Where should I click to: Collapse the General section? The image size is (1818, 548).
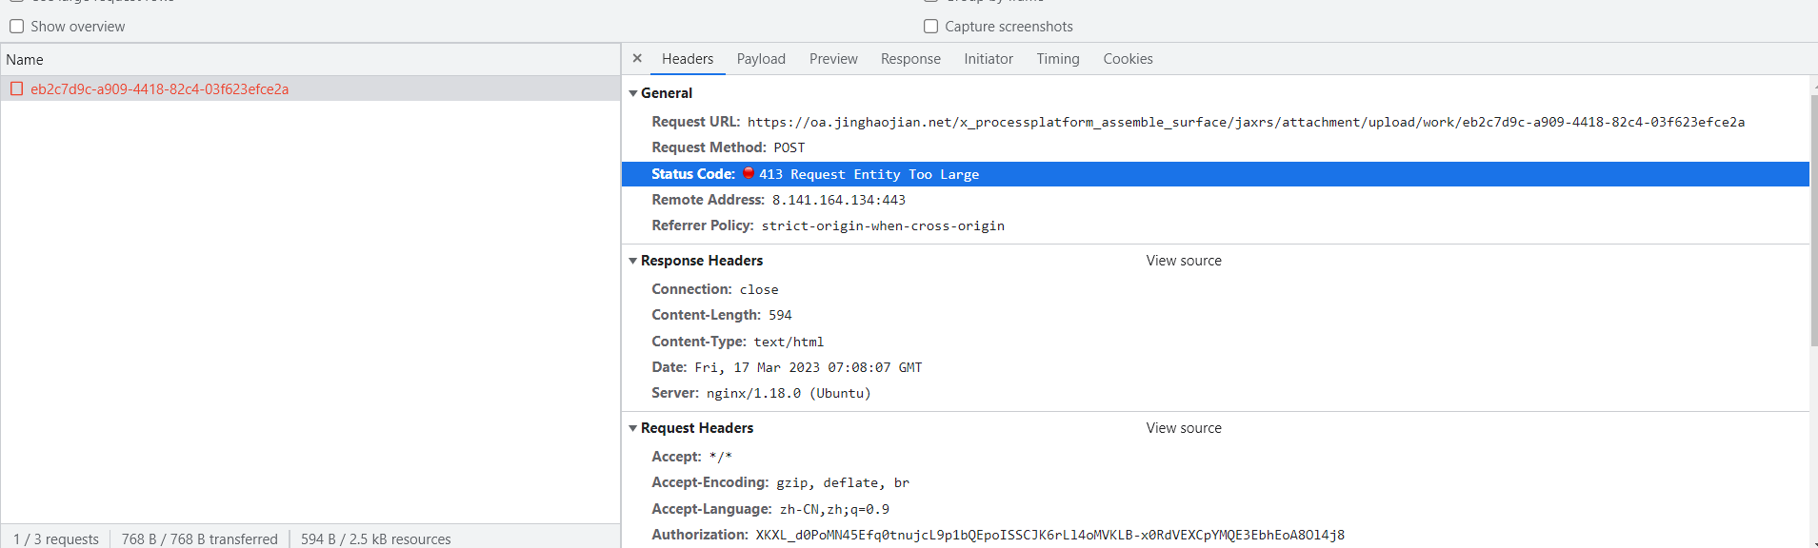pyautogui.click(x=633, y=93)
